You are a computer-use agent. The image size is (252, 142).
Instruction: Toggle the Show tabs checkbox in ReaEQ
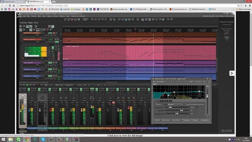pos(183,120)
